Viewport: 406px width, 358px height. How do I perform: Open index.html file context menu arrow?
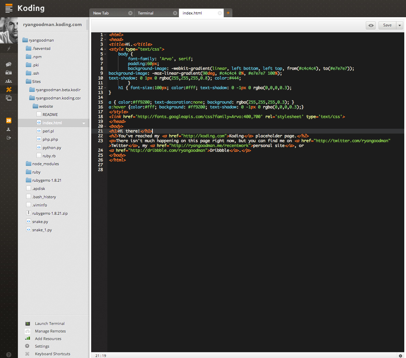pos(84,123)
